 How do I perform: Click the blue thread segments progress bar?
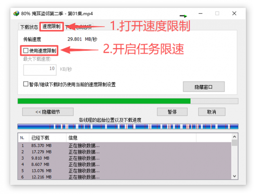tap(128, 126)
